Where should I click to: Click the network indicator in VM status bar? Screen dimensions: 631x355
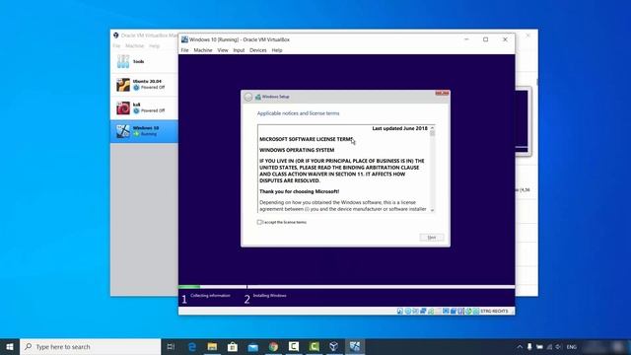tap(423, 312)
